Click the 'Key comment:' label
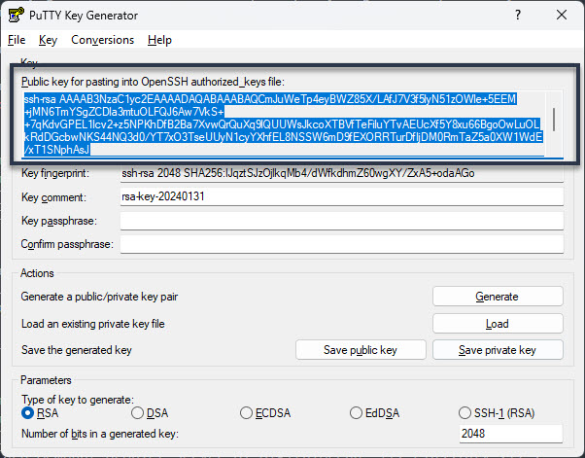Viewport: 585px width, 458px height. coord(53,197)
